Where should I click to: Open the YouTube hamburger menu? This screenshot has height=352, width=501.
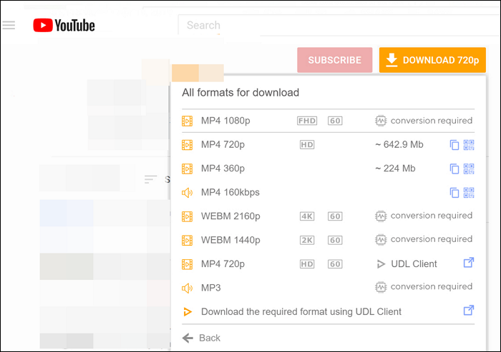(9, 25)
